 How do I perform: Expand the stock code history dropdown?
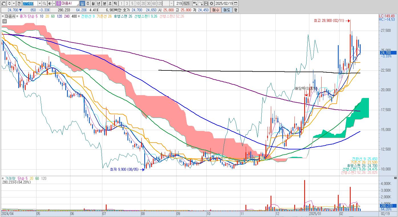[40, 3]
